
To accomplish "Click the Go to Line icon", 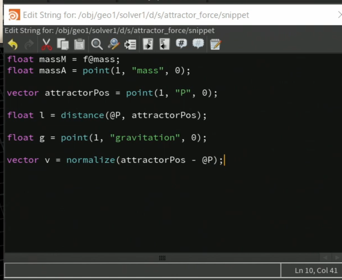I will click(x=130, y=44).
